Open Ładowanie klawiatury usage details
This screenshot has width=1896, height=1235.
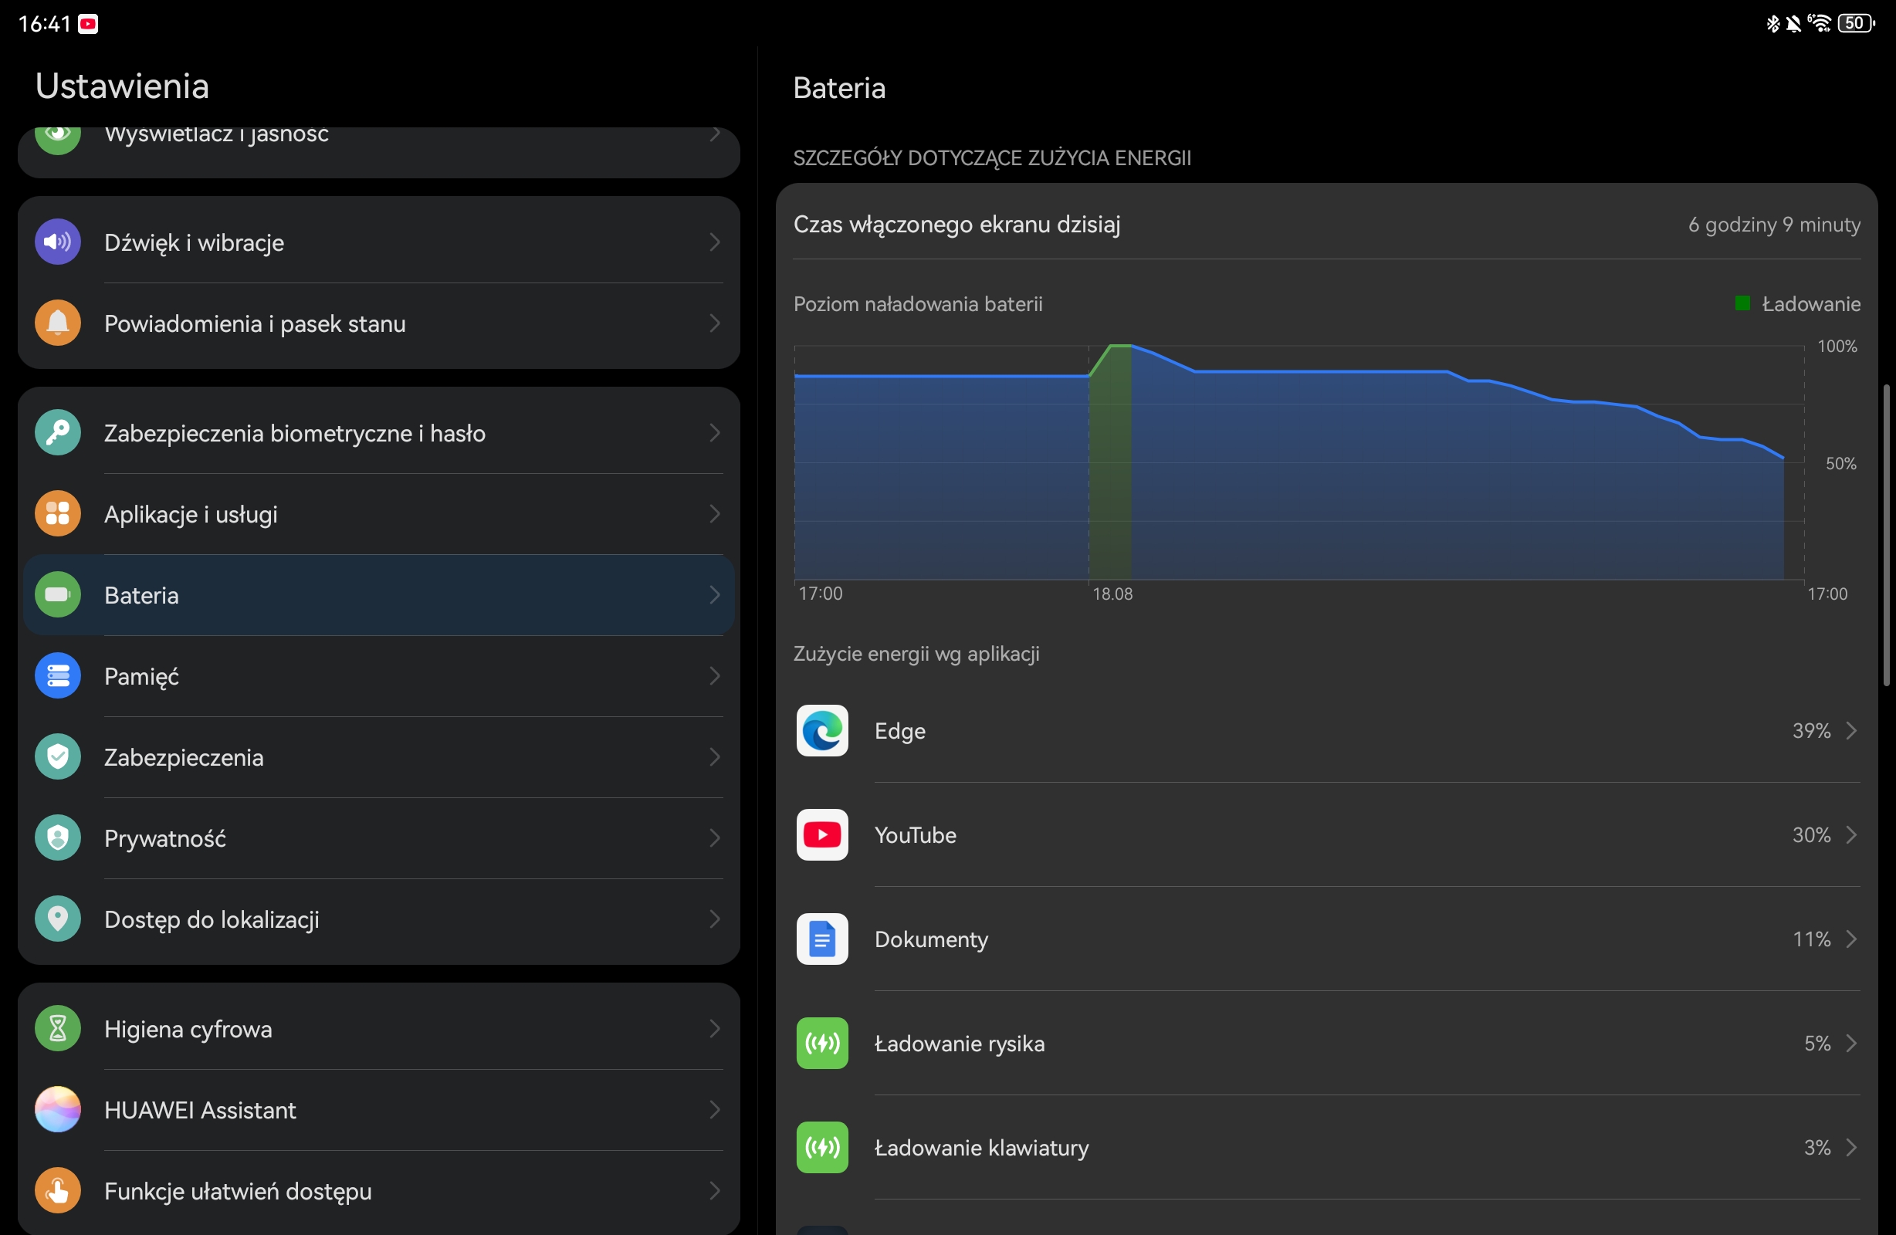pyautogui.click(x=1327, y=1147)
